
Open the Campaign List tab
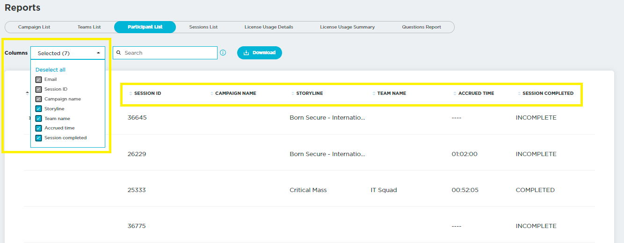click(34, 27)
